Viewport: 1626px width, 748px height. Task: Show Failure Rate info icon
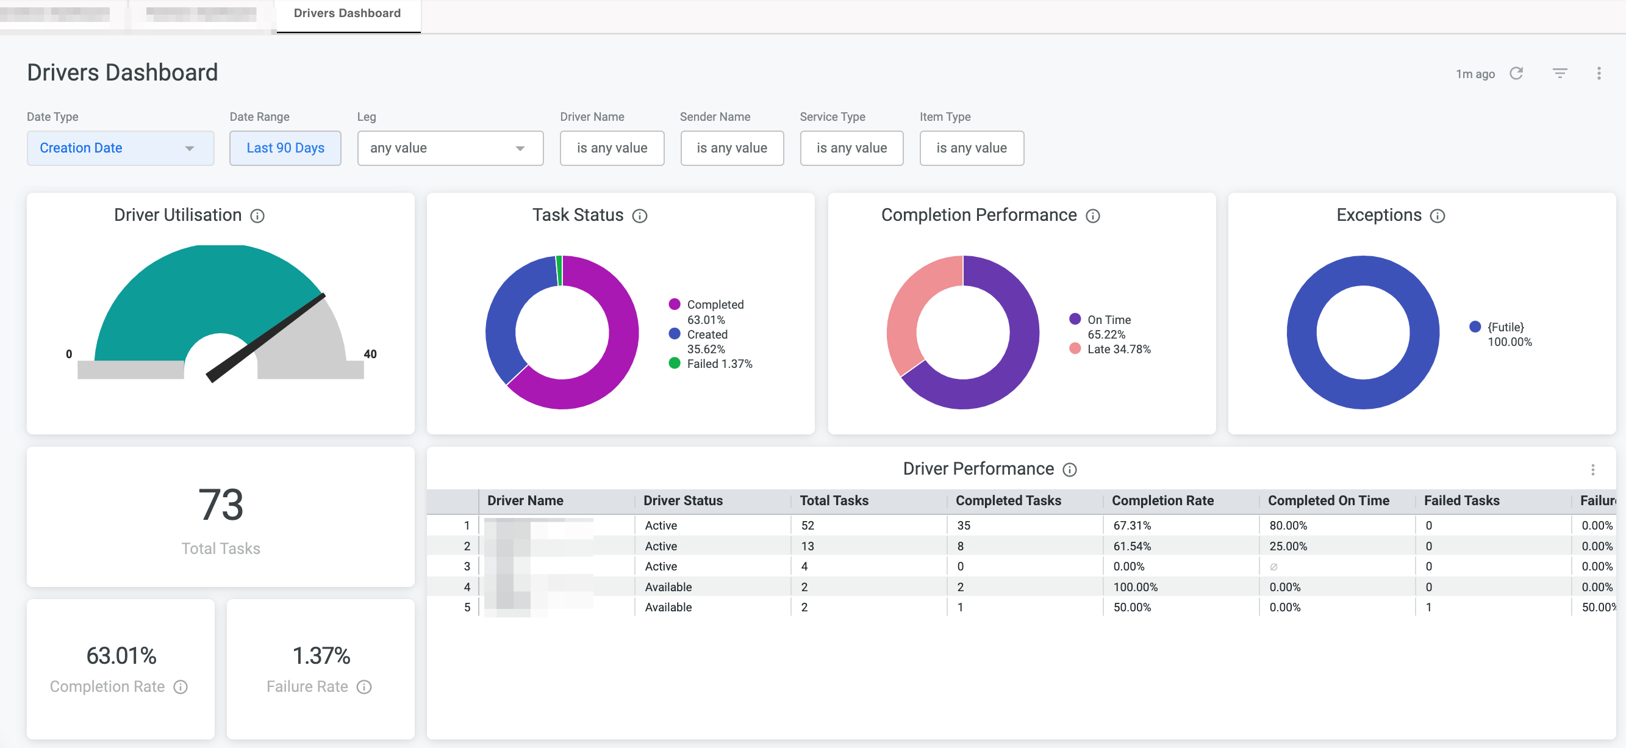(364, 686)
